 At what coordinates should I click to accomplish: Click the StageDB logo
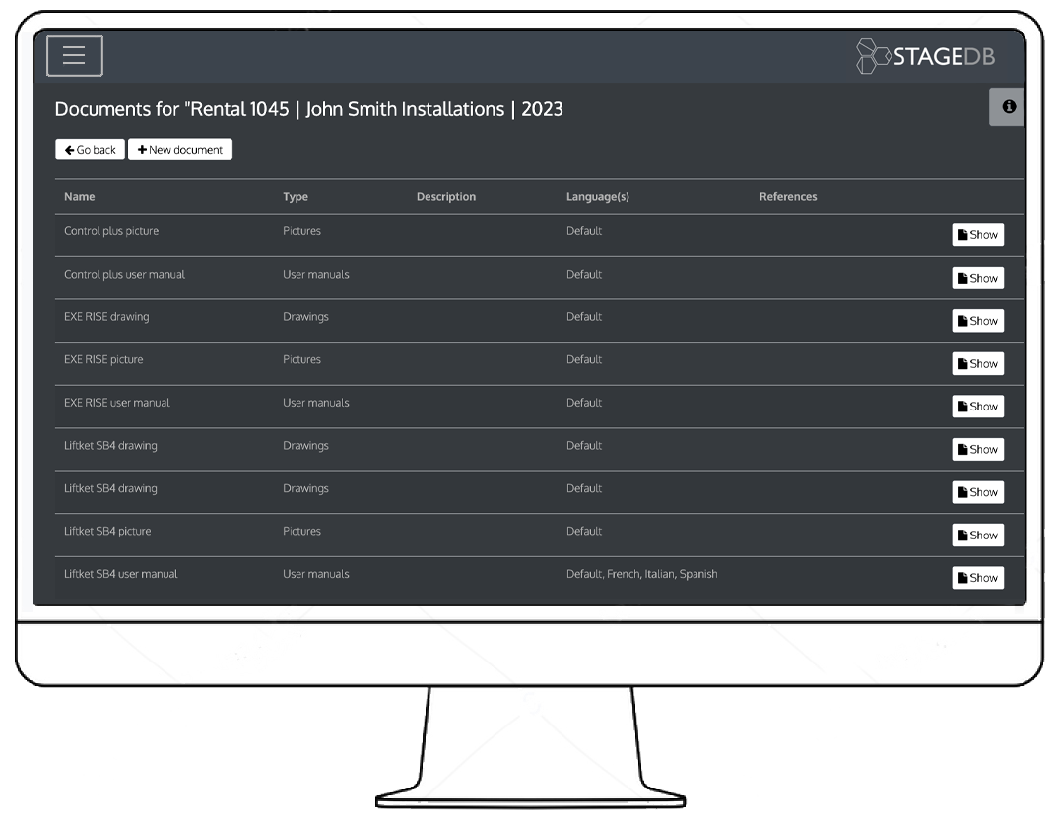tap(926, 56)
